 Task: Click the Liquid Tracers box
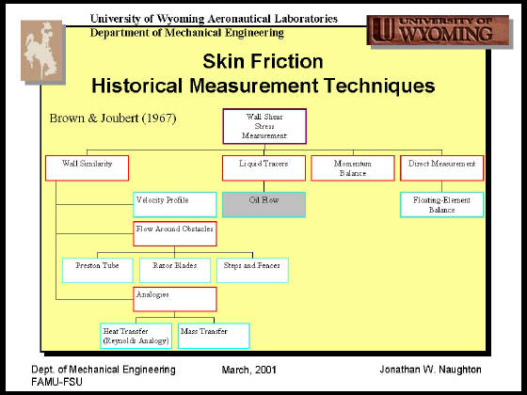[x=263, y=168]
